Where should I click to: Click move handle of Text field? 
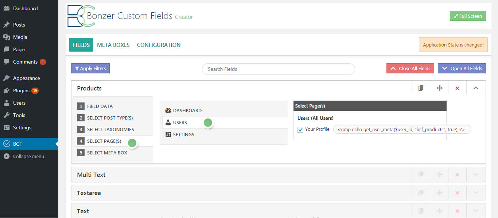point(439,211)
